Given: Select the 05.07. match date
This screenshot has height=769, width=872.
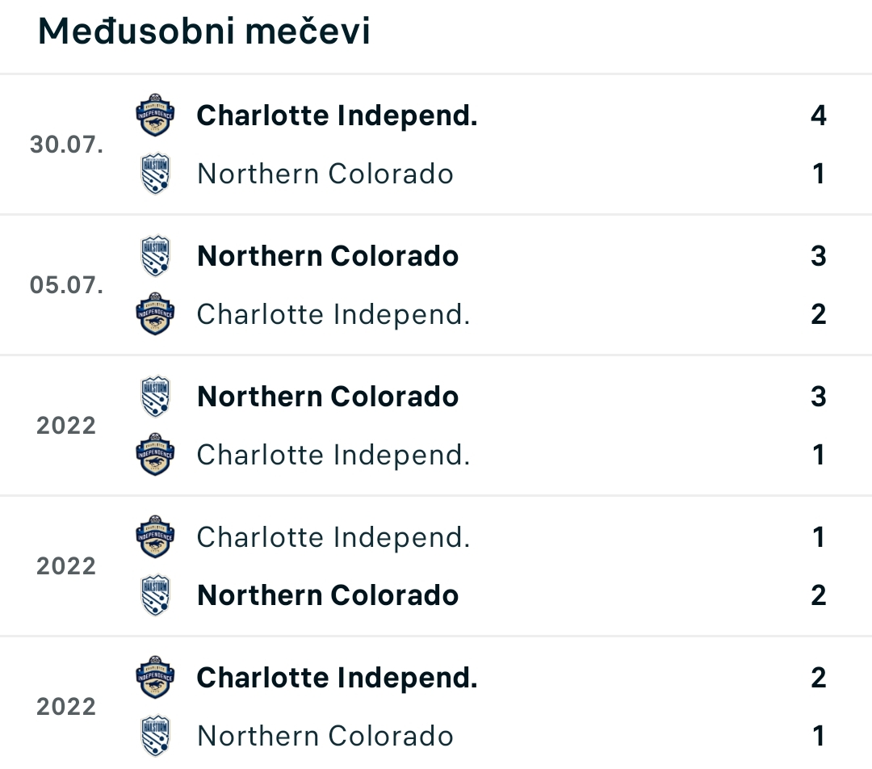Looking at the screenshot, I should pos(66,285).
